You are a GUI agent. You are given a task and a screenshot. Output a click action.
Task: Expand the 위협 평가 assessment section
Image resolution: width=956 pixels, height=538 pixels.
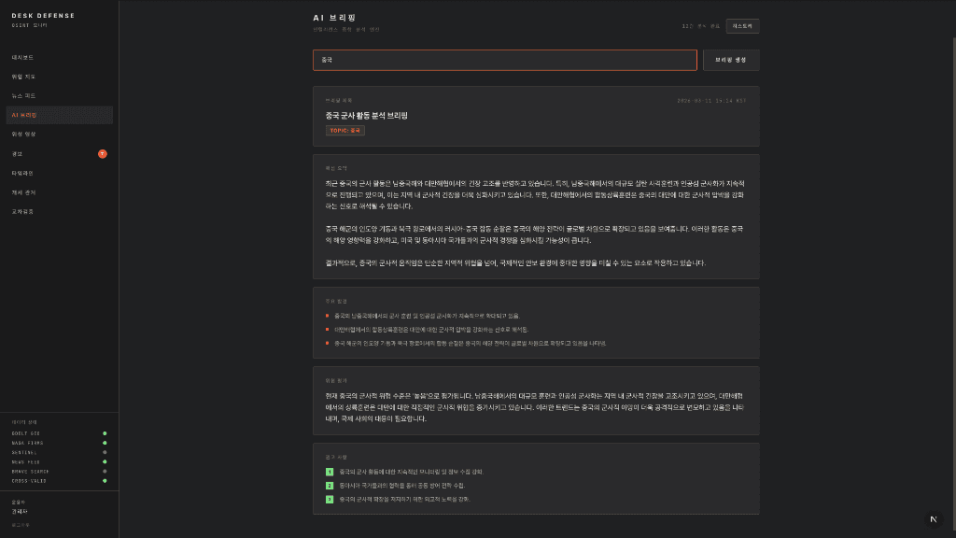pos(334,380)
